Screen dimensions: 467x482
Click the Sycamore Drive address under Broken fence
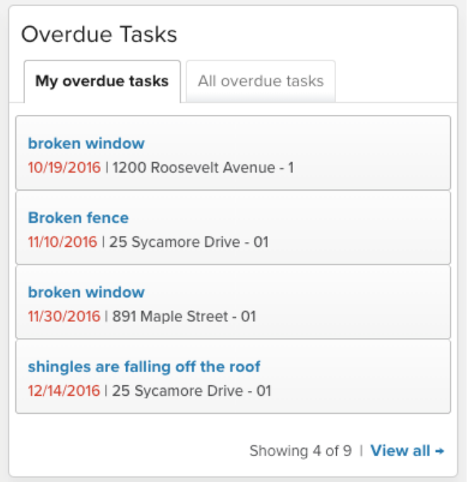click(x=189, y=242)
